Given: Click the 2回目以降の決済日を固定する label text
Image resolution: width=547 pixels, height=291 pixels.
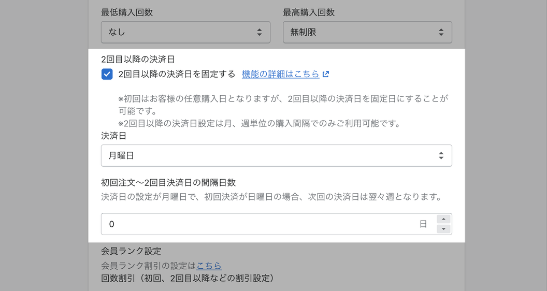Looking at the screenshot, I should pyautogui.click(x=177, y=74).
